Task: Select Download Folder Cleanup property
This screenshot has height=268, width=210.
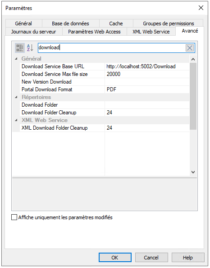Action: pos(62,113)
